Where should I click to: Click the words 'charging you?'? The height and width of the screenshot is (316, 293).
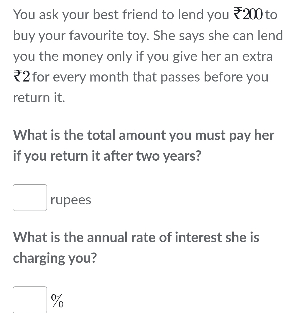pyautogui.click(x=55, y=258)
